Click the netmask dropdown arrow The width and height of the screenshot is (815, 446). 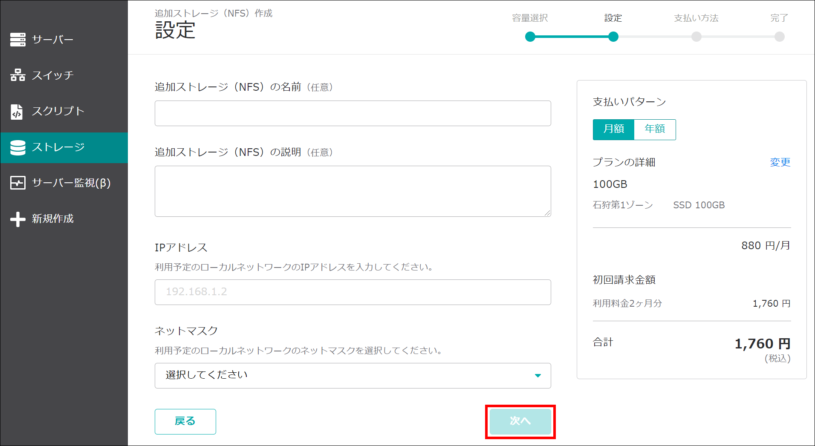(538, 375)
